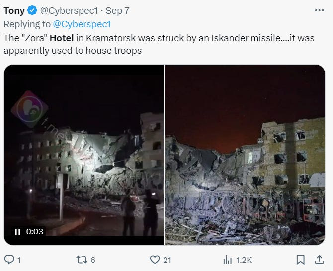Click the 1.2K views count

click(244, 260)
